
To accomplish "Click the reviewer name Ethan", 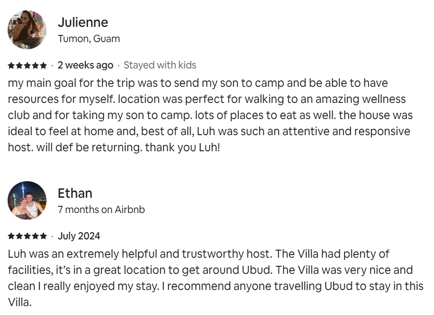I will pyautogui.click(x=75, y=193).
